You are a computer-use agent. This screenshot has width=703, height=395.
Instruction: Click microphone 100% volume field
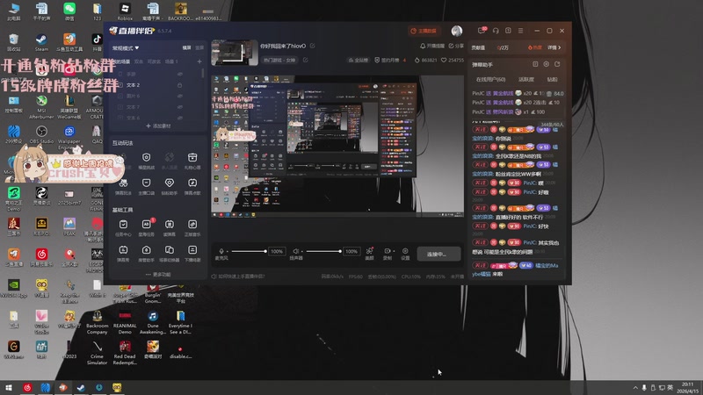point(277,251)
